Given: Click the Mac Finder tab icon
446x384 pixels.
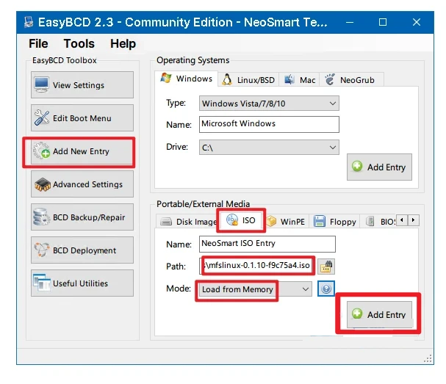Looking at the screenshot, I should pos(289,79).
